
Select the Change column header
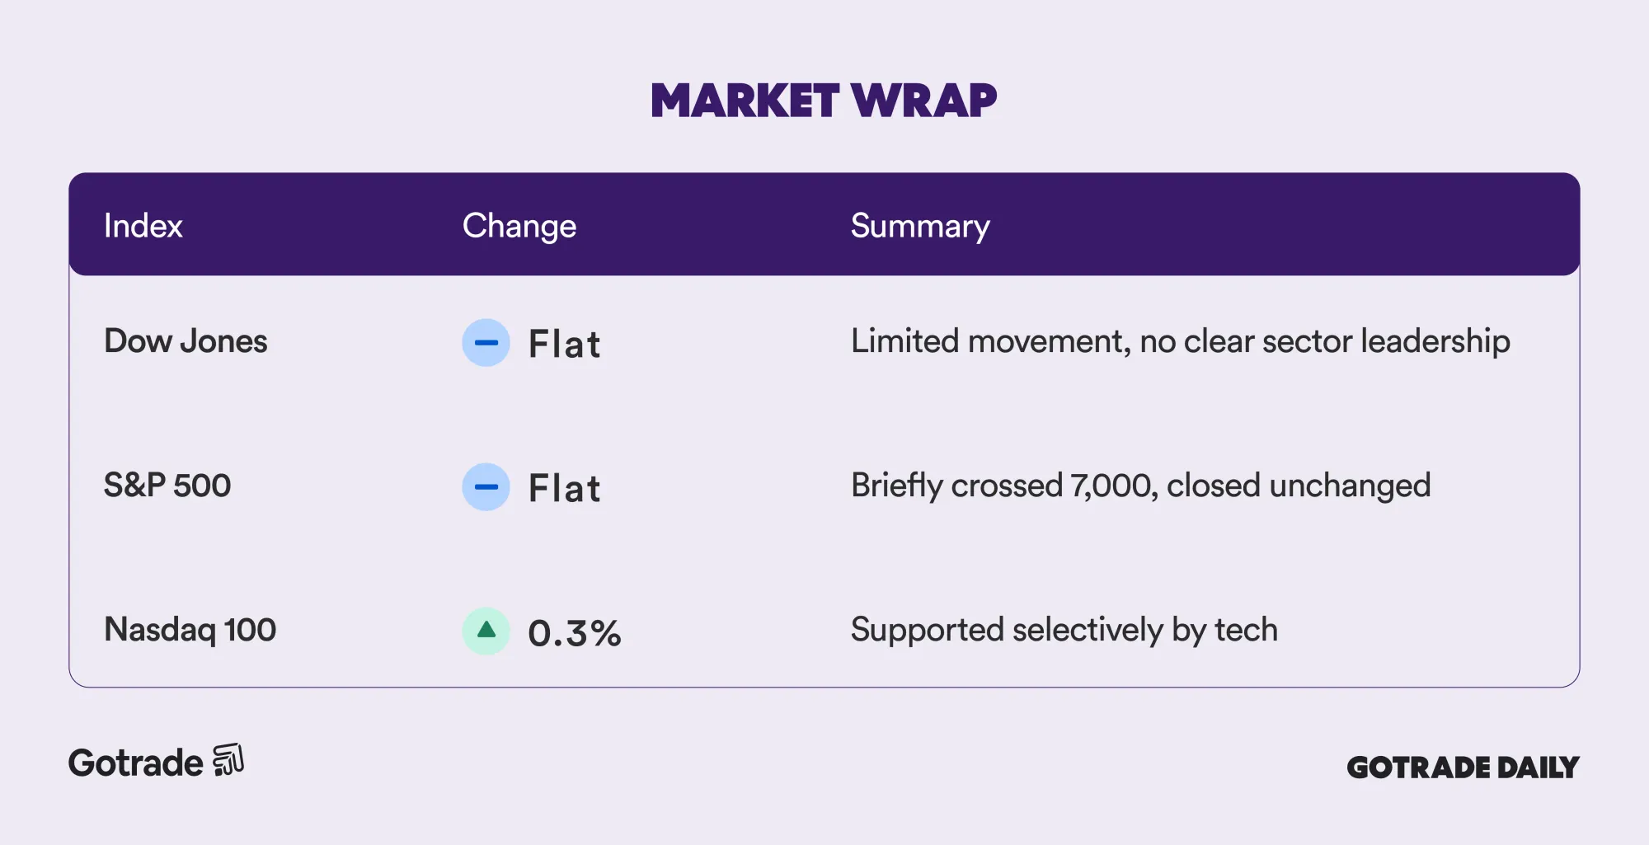[x=519, y=226]
